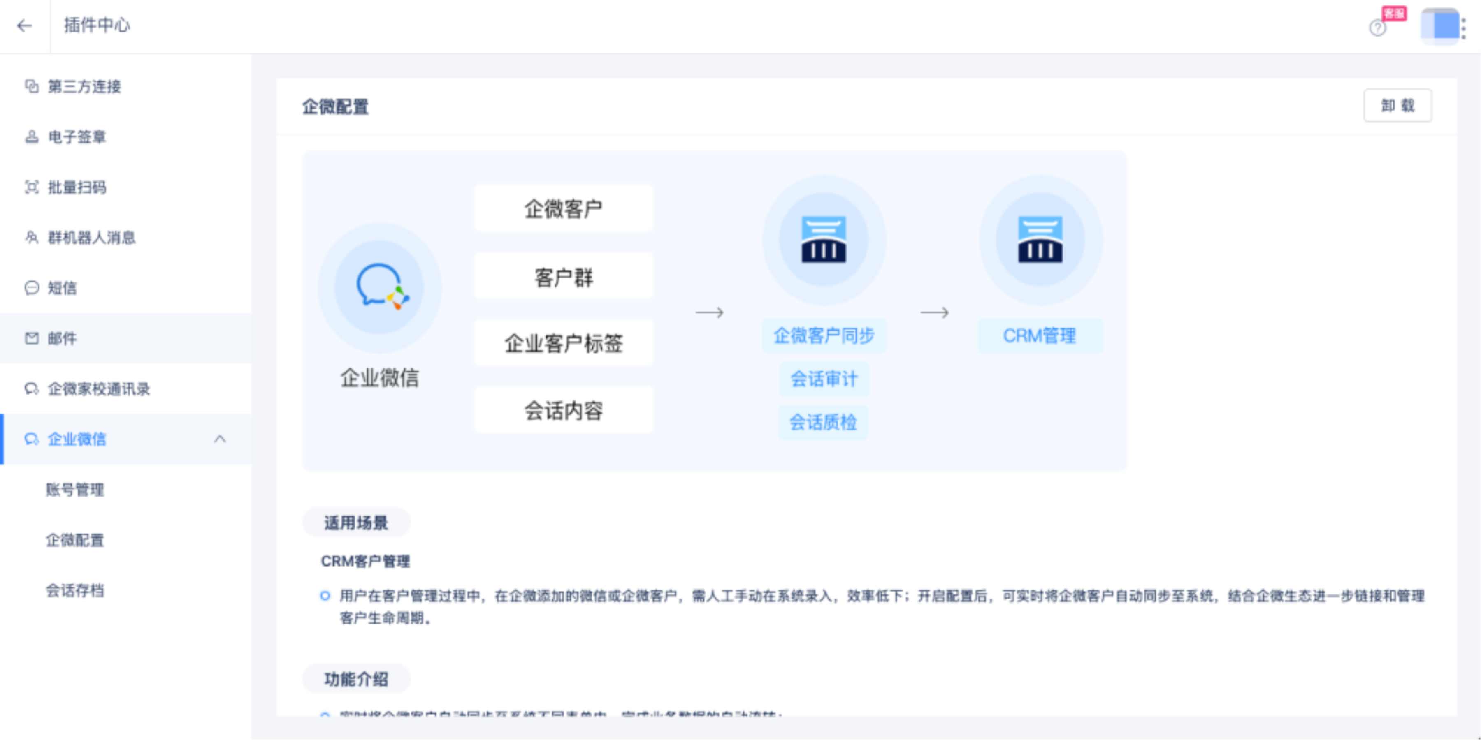Open the vertical three-dot menu
Viewport: 1481px width, 740px height.
[x=1464, y=28]
